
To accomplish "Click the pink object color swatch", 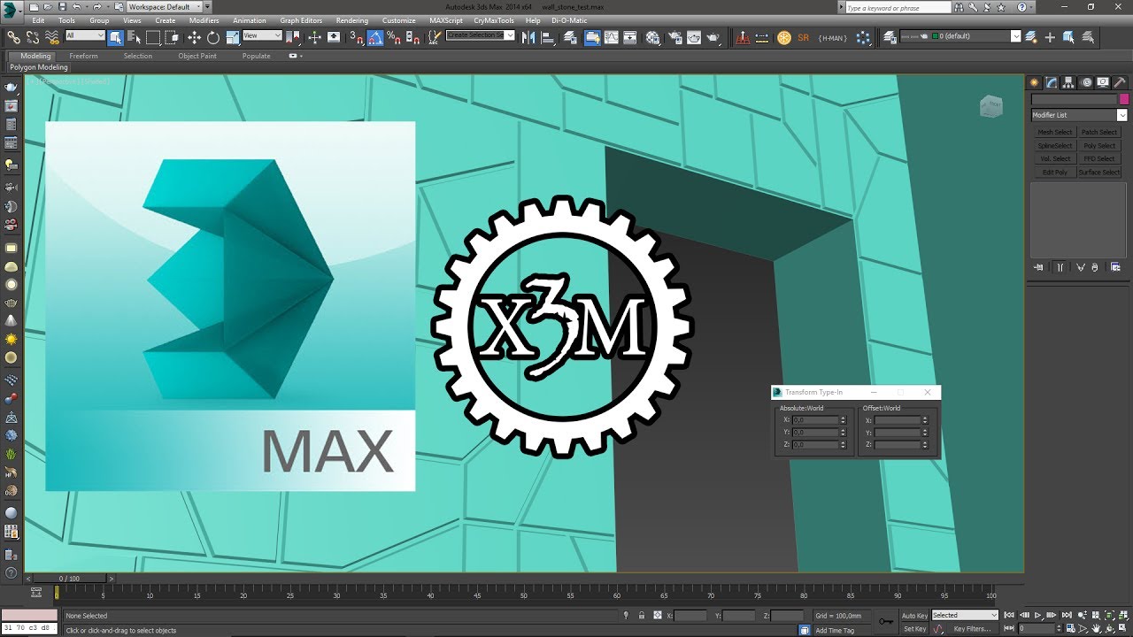I will tap(1124, 100).
